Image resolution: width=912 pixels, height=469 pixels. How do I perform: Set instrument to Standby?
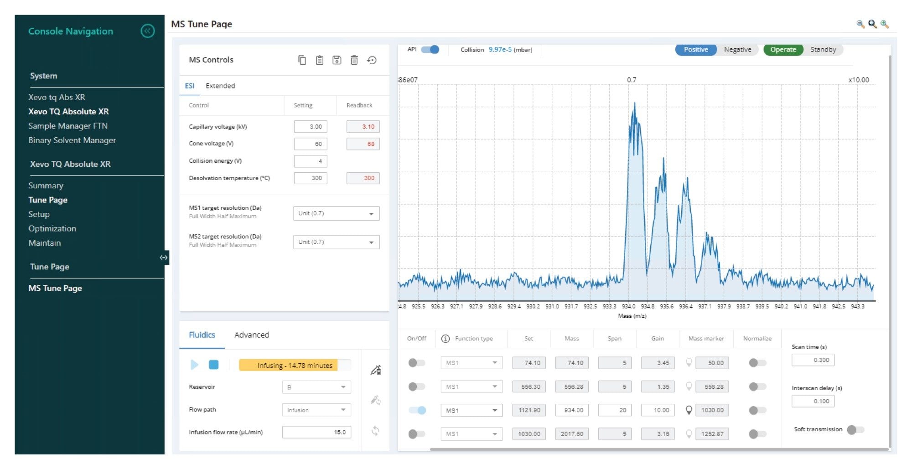click(823, 50)
